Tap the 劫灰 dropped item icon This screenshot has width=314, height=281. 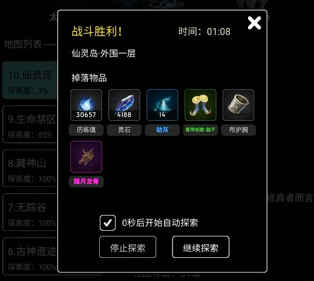pyautogui.click(x=162, y=105)
